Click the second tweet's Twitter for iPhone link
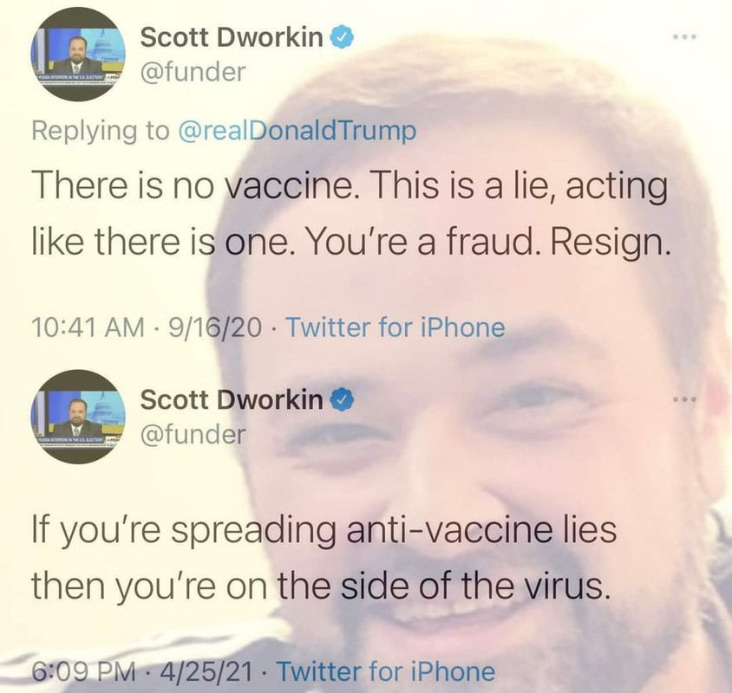This screenshot has height=693, width=732. point(386,671)
